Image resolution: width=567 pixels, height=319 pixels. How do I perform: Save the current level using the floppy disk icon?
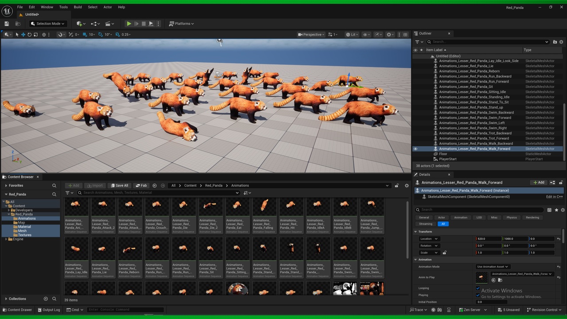[7, 23]
